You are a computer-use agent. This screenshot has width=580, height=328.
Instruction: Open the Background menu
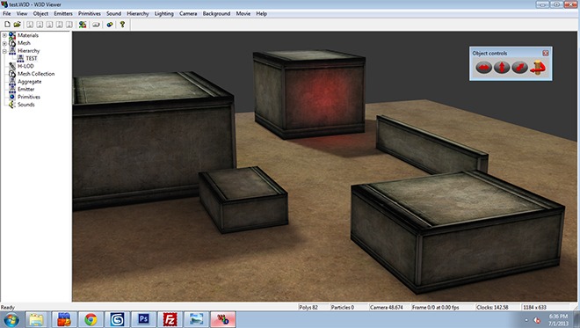216,14
